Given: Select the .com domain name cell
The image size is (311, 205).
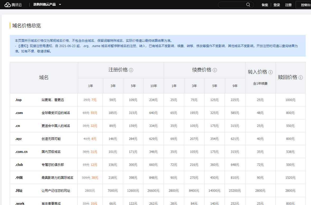Looking at the screenshot, I should coord(19,113).
